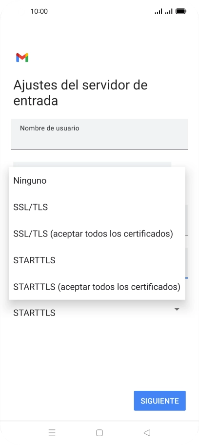Focus the Nombre de usuario field

99,134
